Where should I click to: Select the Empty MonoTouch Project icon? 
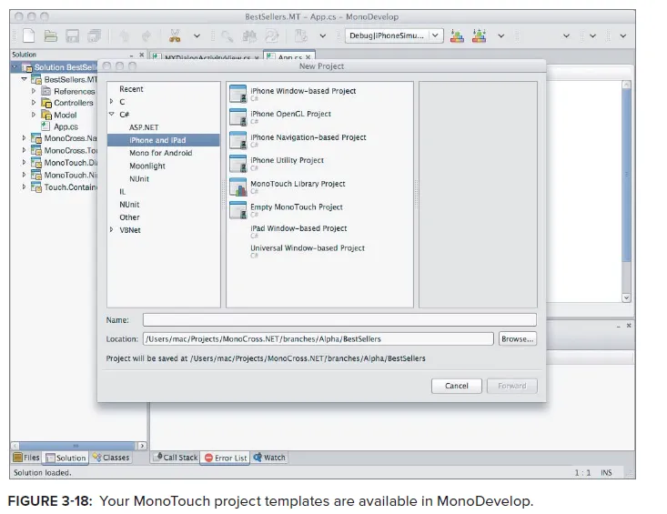[237, 210]
